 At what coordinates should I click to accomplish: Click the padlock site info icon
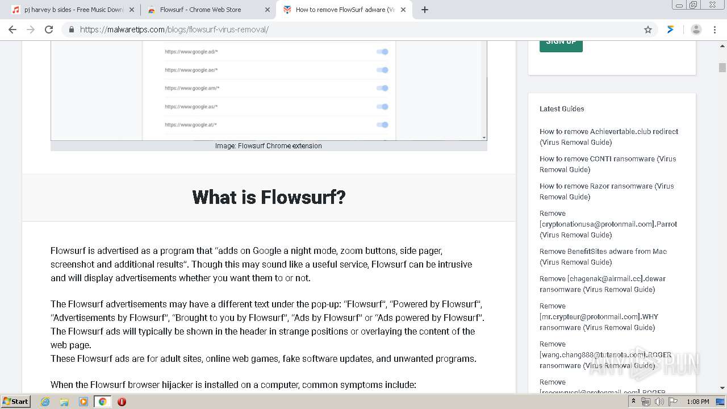(x=71, y=30)
